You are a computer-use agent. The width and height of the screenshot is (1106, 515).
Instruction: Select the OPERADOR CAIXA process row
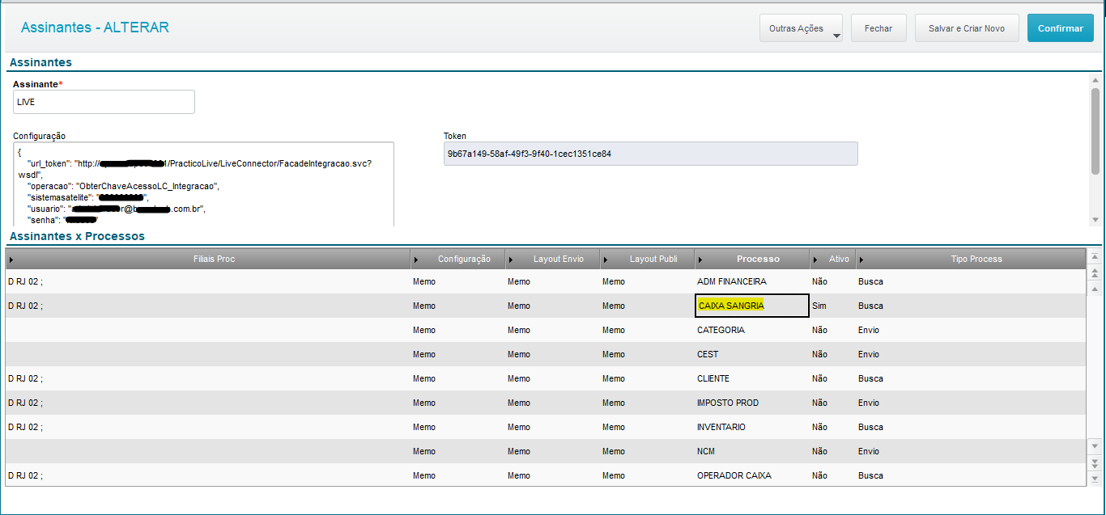click(734, 475)
